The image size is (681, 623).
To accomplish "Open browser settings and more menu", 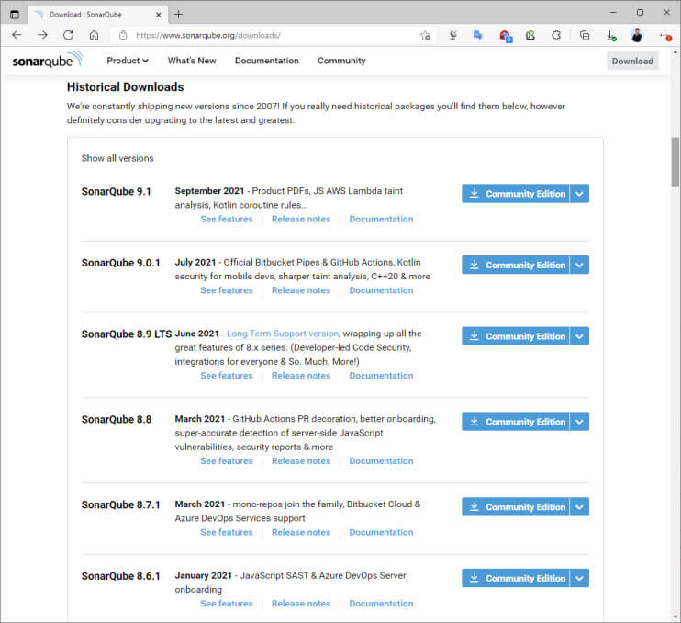I will pyautogui.click(x=664, y=36).
